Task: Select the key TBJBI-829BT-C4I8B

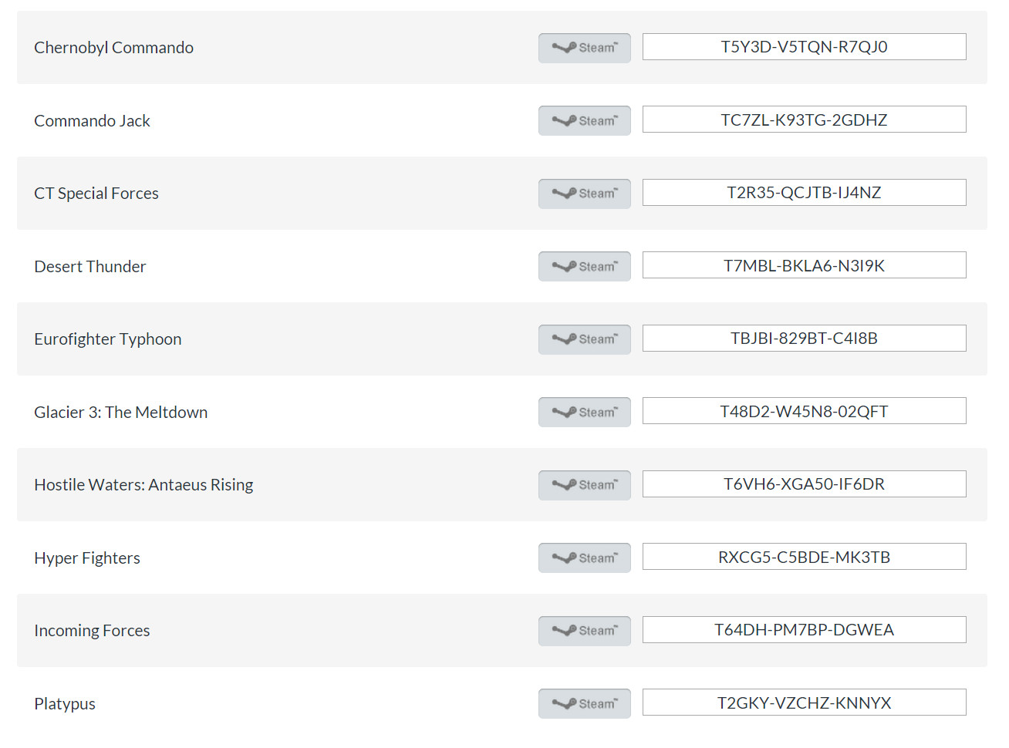Action: pyautogui.click(x=804, y=338)
